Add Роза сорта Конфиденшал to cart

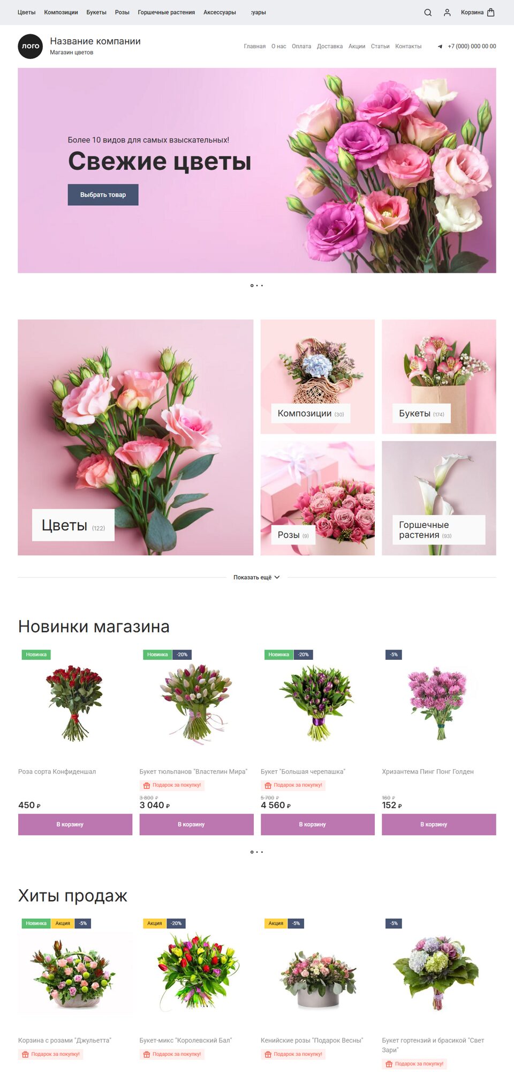coord(75,824)
